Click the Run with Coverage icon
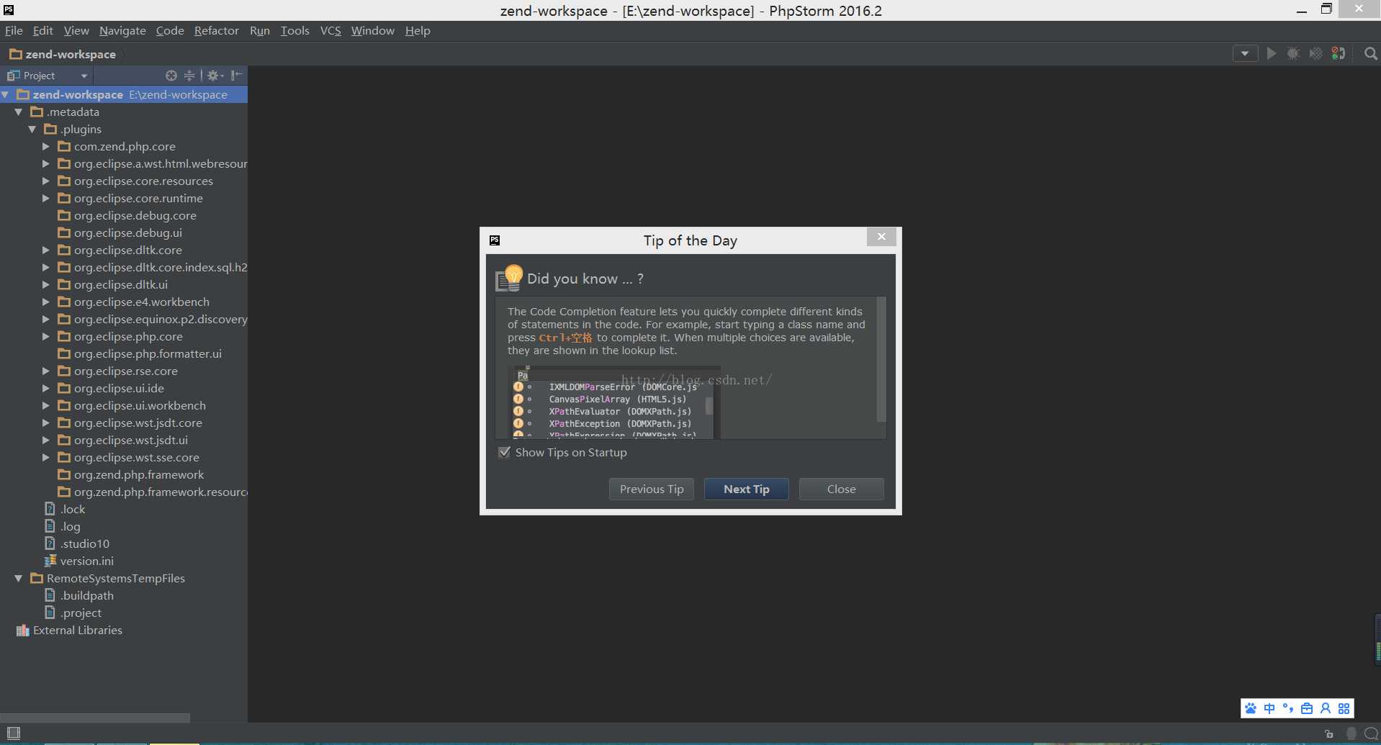 coord(1316,54)
